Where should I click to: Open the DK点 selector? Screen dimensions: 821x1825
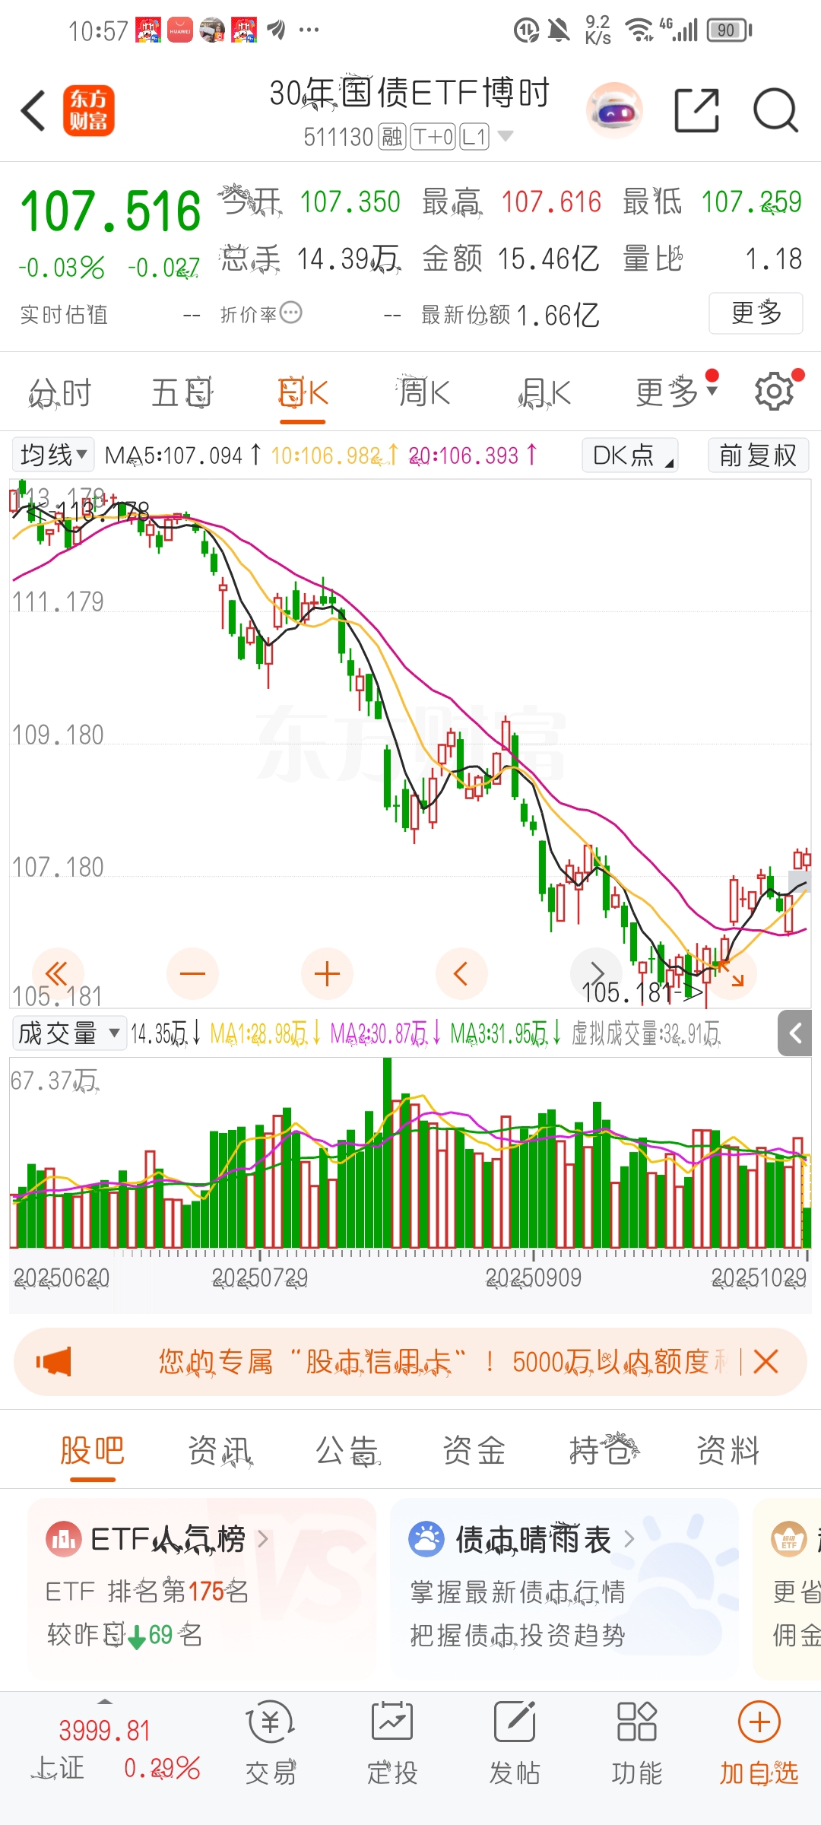tap(630, 455)
